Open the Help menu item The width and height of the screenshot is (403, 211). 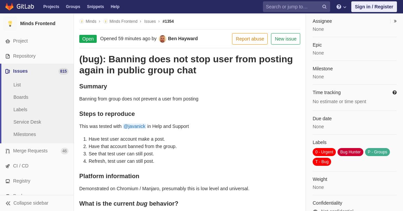[115, 7]
